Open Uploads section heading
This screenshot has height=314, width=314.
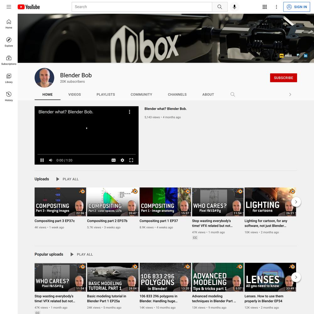tap(42, 179)
